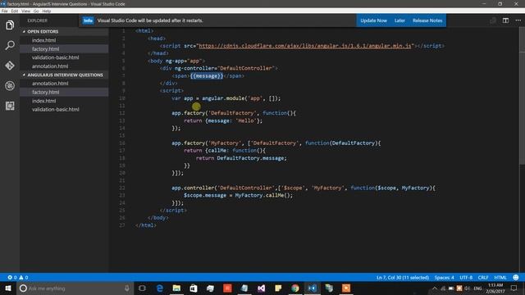Open Visual Studio from the taskbar
The image size is (525, 295).
261,288
